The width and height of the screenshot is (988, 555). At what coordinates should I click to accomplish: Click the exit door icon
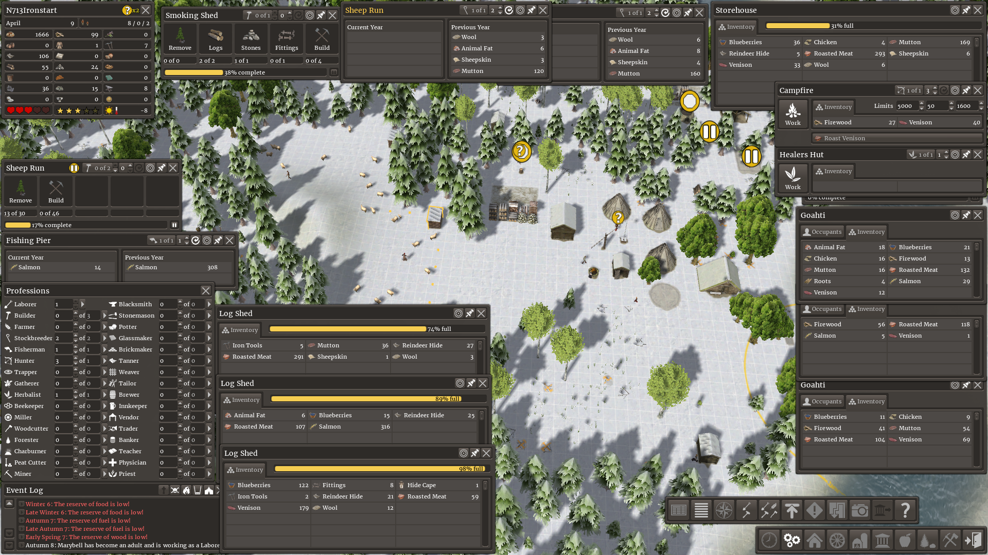(973, 540)
